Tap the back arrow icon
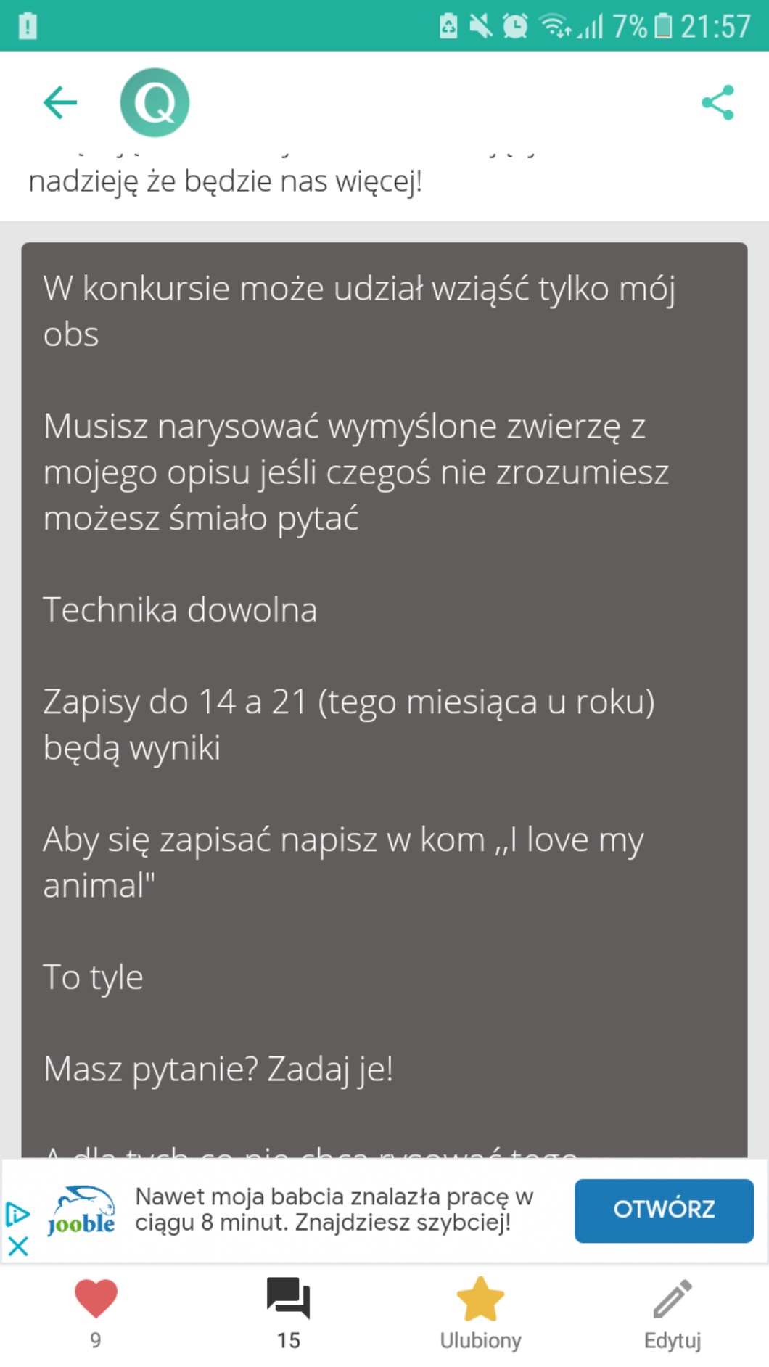The height and width of the screenshot is (1367, 769). (x=60, y=102)
